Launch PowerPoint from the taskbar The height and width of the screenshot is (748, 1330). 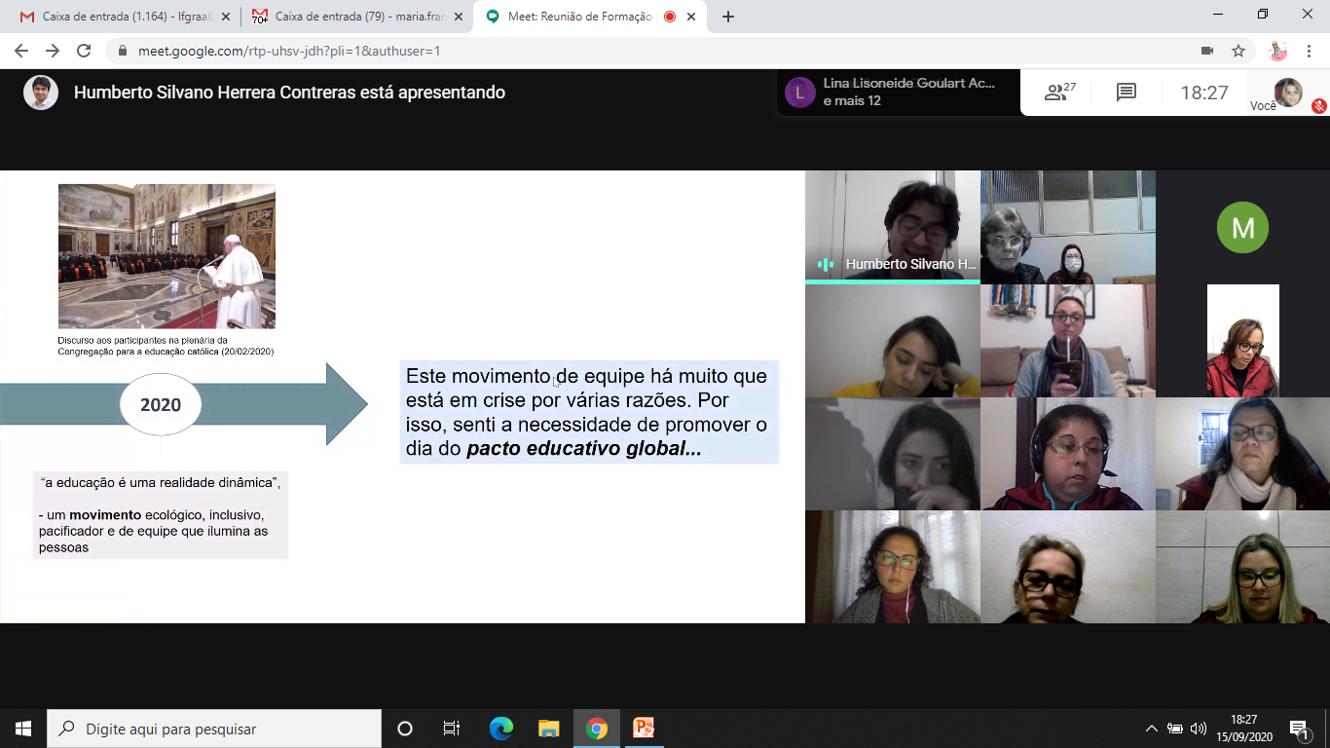(644, 729)
